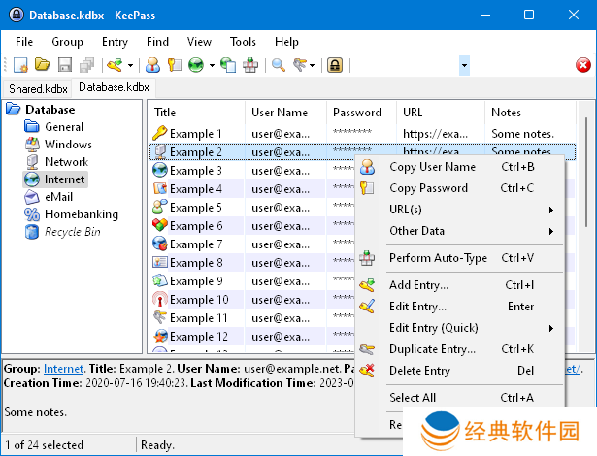Screen dimensions: 597x456
Task: Open the View menu
Action: 199,42
